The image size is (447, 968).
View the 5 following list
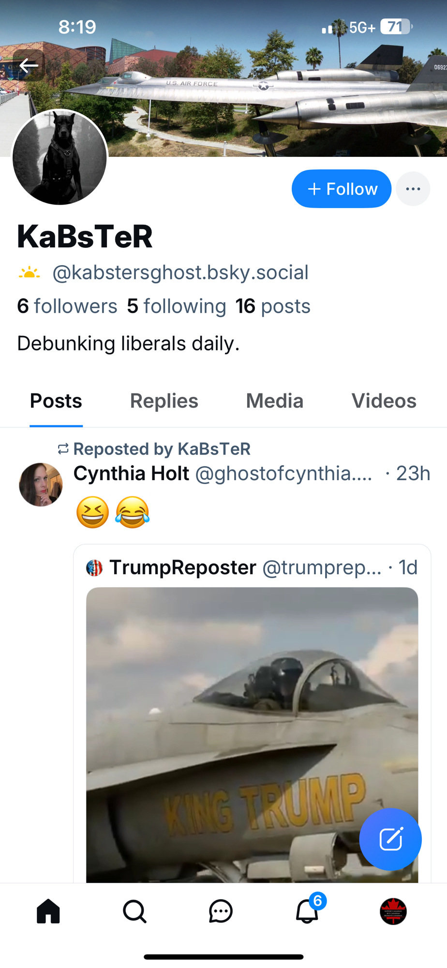click(x=177, y=306)
